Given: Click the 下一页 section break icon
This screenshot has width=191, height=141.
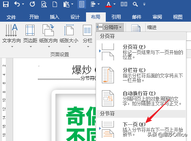Looking at the screenshot, I should 108,129.
